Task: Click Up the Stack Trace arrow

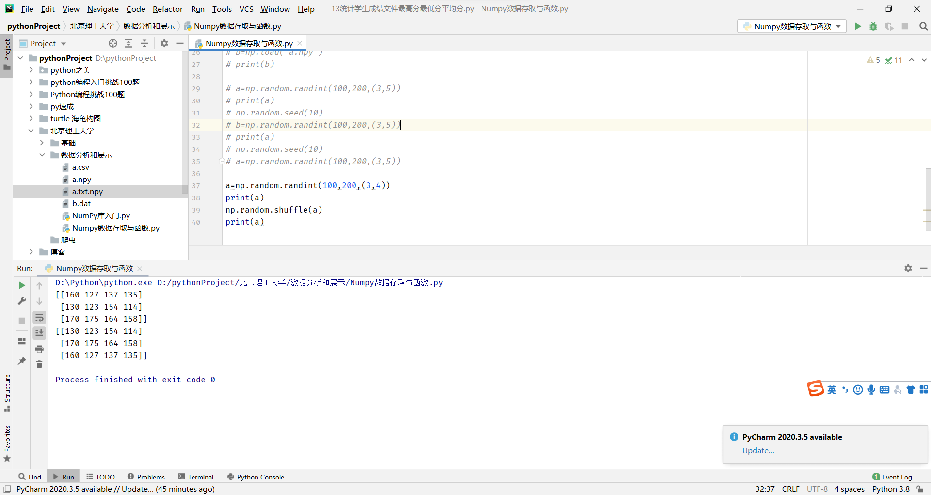Action: 39,286
